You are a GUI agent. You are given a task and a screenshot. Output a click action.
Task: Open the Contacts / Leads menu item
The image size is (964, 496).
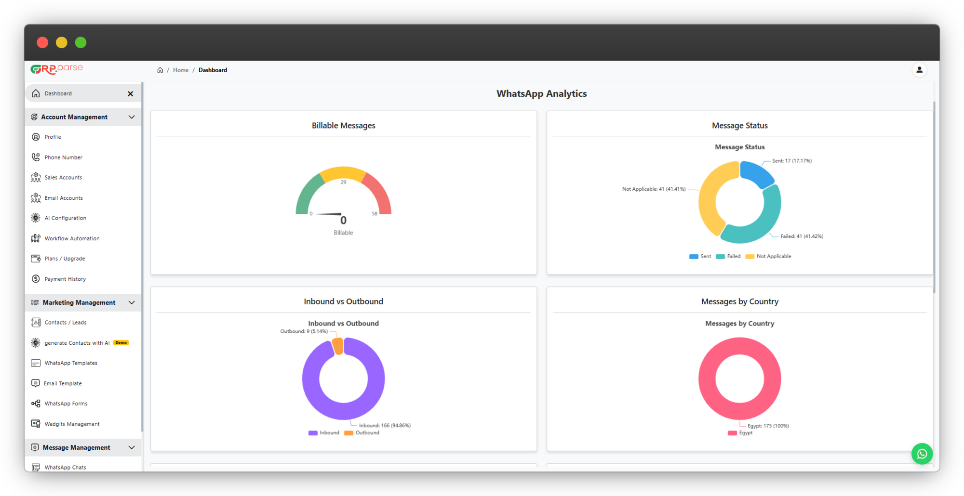[x=66, y=322]
